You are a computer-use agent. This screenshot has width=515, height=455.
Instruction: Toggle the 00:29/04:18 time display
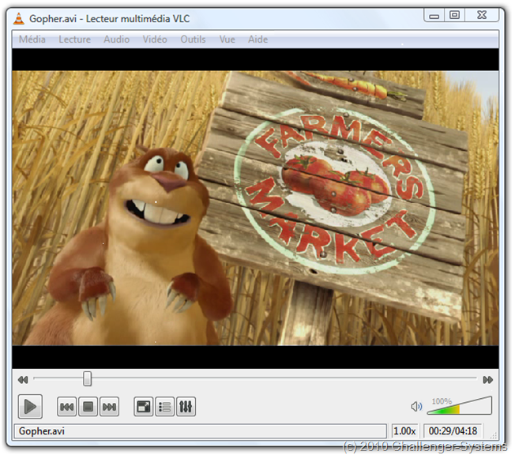point(453,431)
